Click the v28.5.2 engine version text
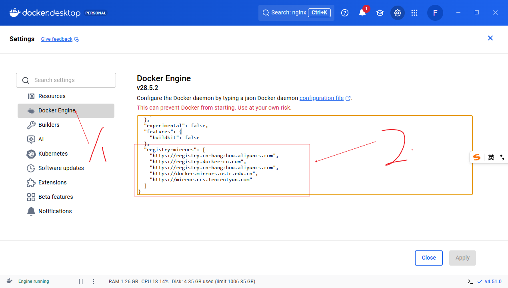The width and height of the screenshot is (508, 288). tap(148, 88)
